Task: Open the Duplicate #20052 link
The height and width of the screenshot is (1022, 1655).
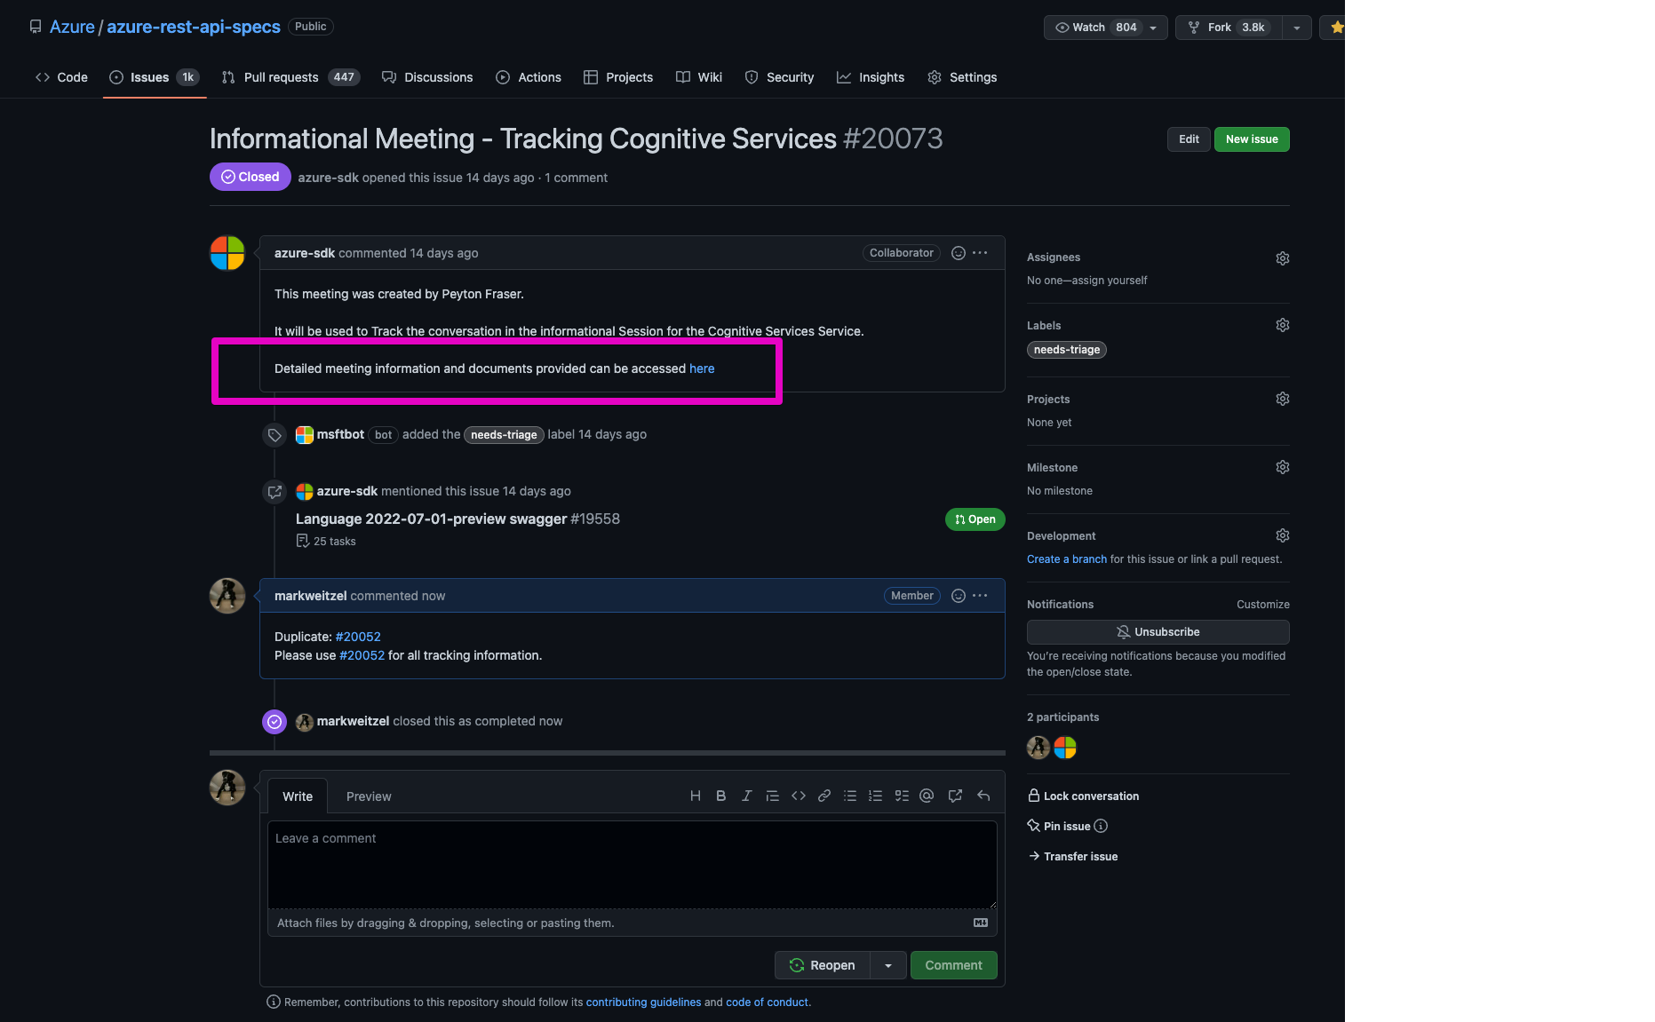Action: click(358, 637)
